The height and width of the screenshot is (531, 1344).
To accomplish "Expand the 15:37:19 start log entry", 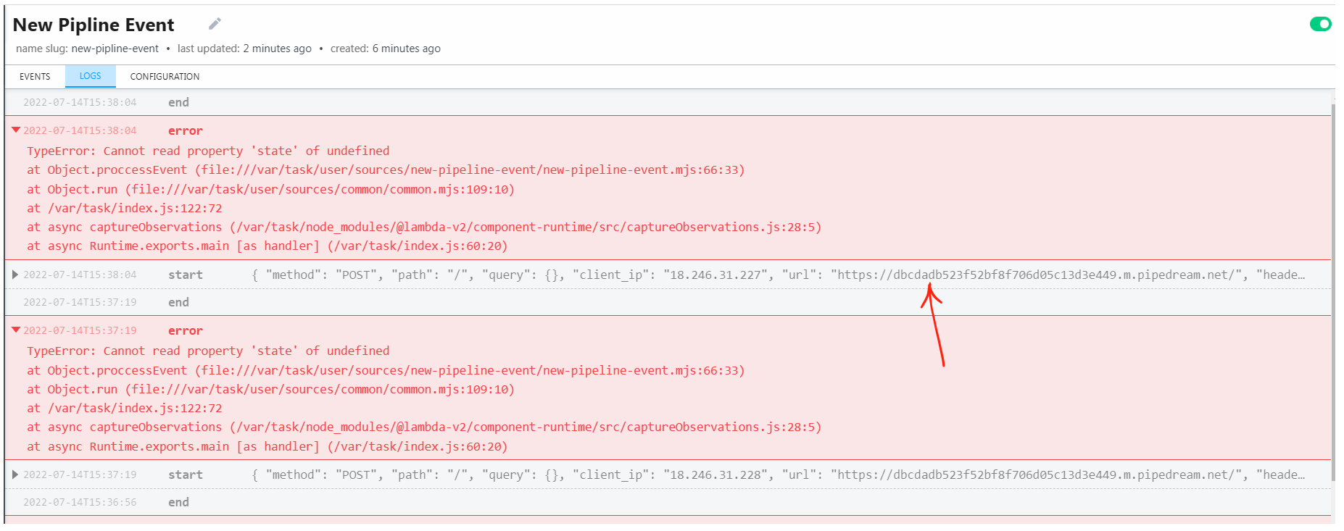I will 14,474.
